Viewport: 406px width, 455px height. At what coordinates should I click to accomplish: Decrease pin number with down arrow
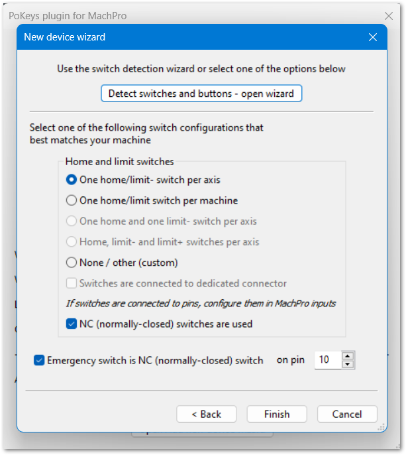(348, 364)
